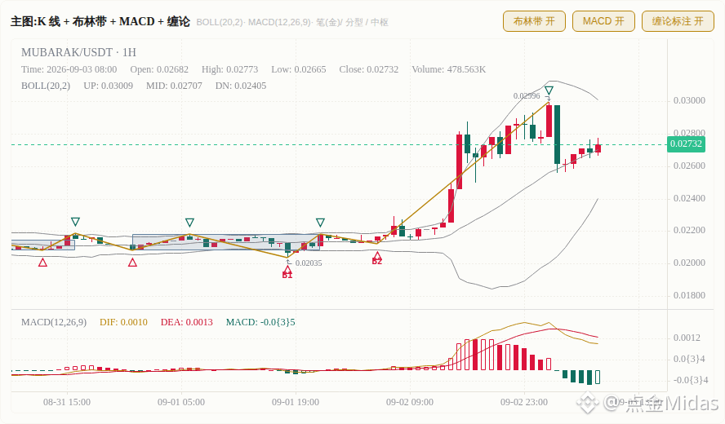725x424 pixels.
Task: Toggle the MACD 开 indicator button
Action: pyautogui.click(x=603, y=21)
